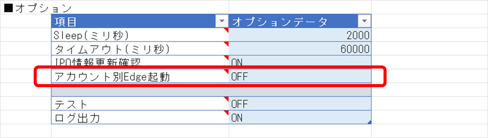Click the IPO情報更新確認 ON value cell
Viewport: 488px width, 138px height.
point(299,62)
